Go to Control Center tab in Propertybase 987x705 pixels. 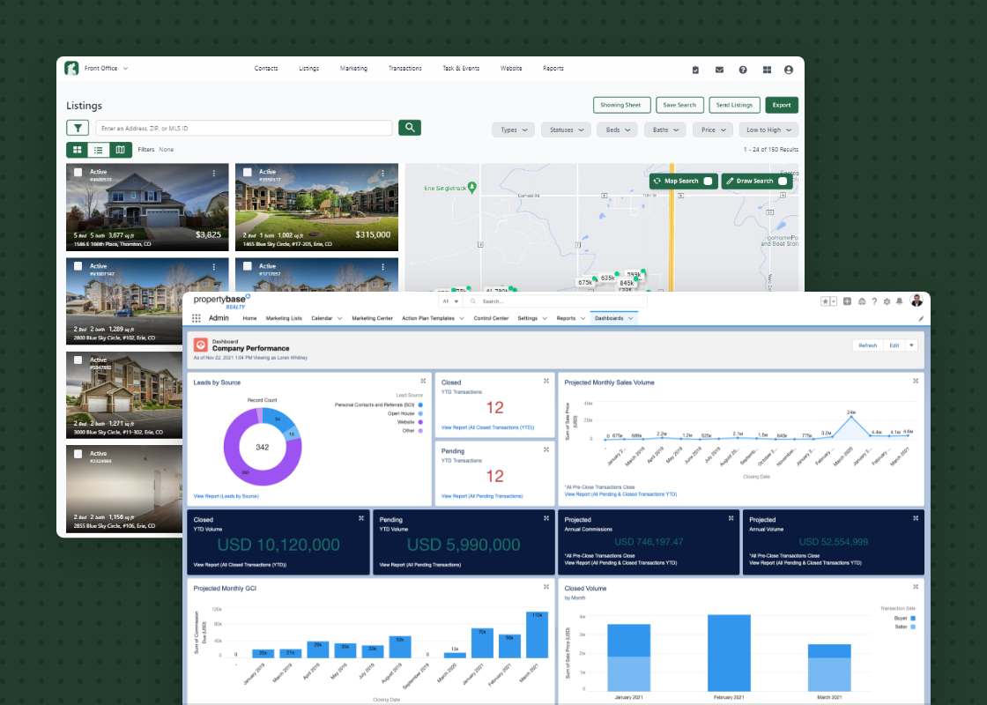coord(491,318)
